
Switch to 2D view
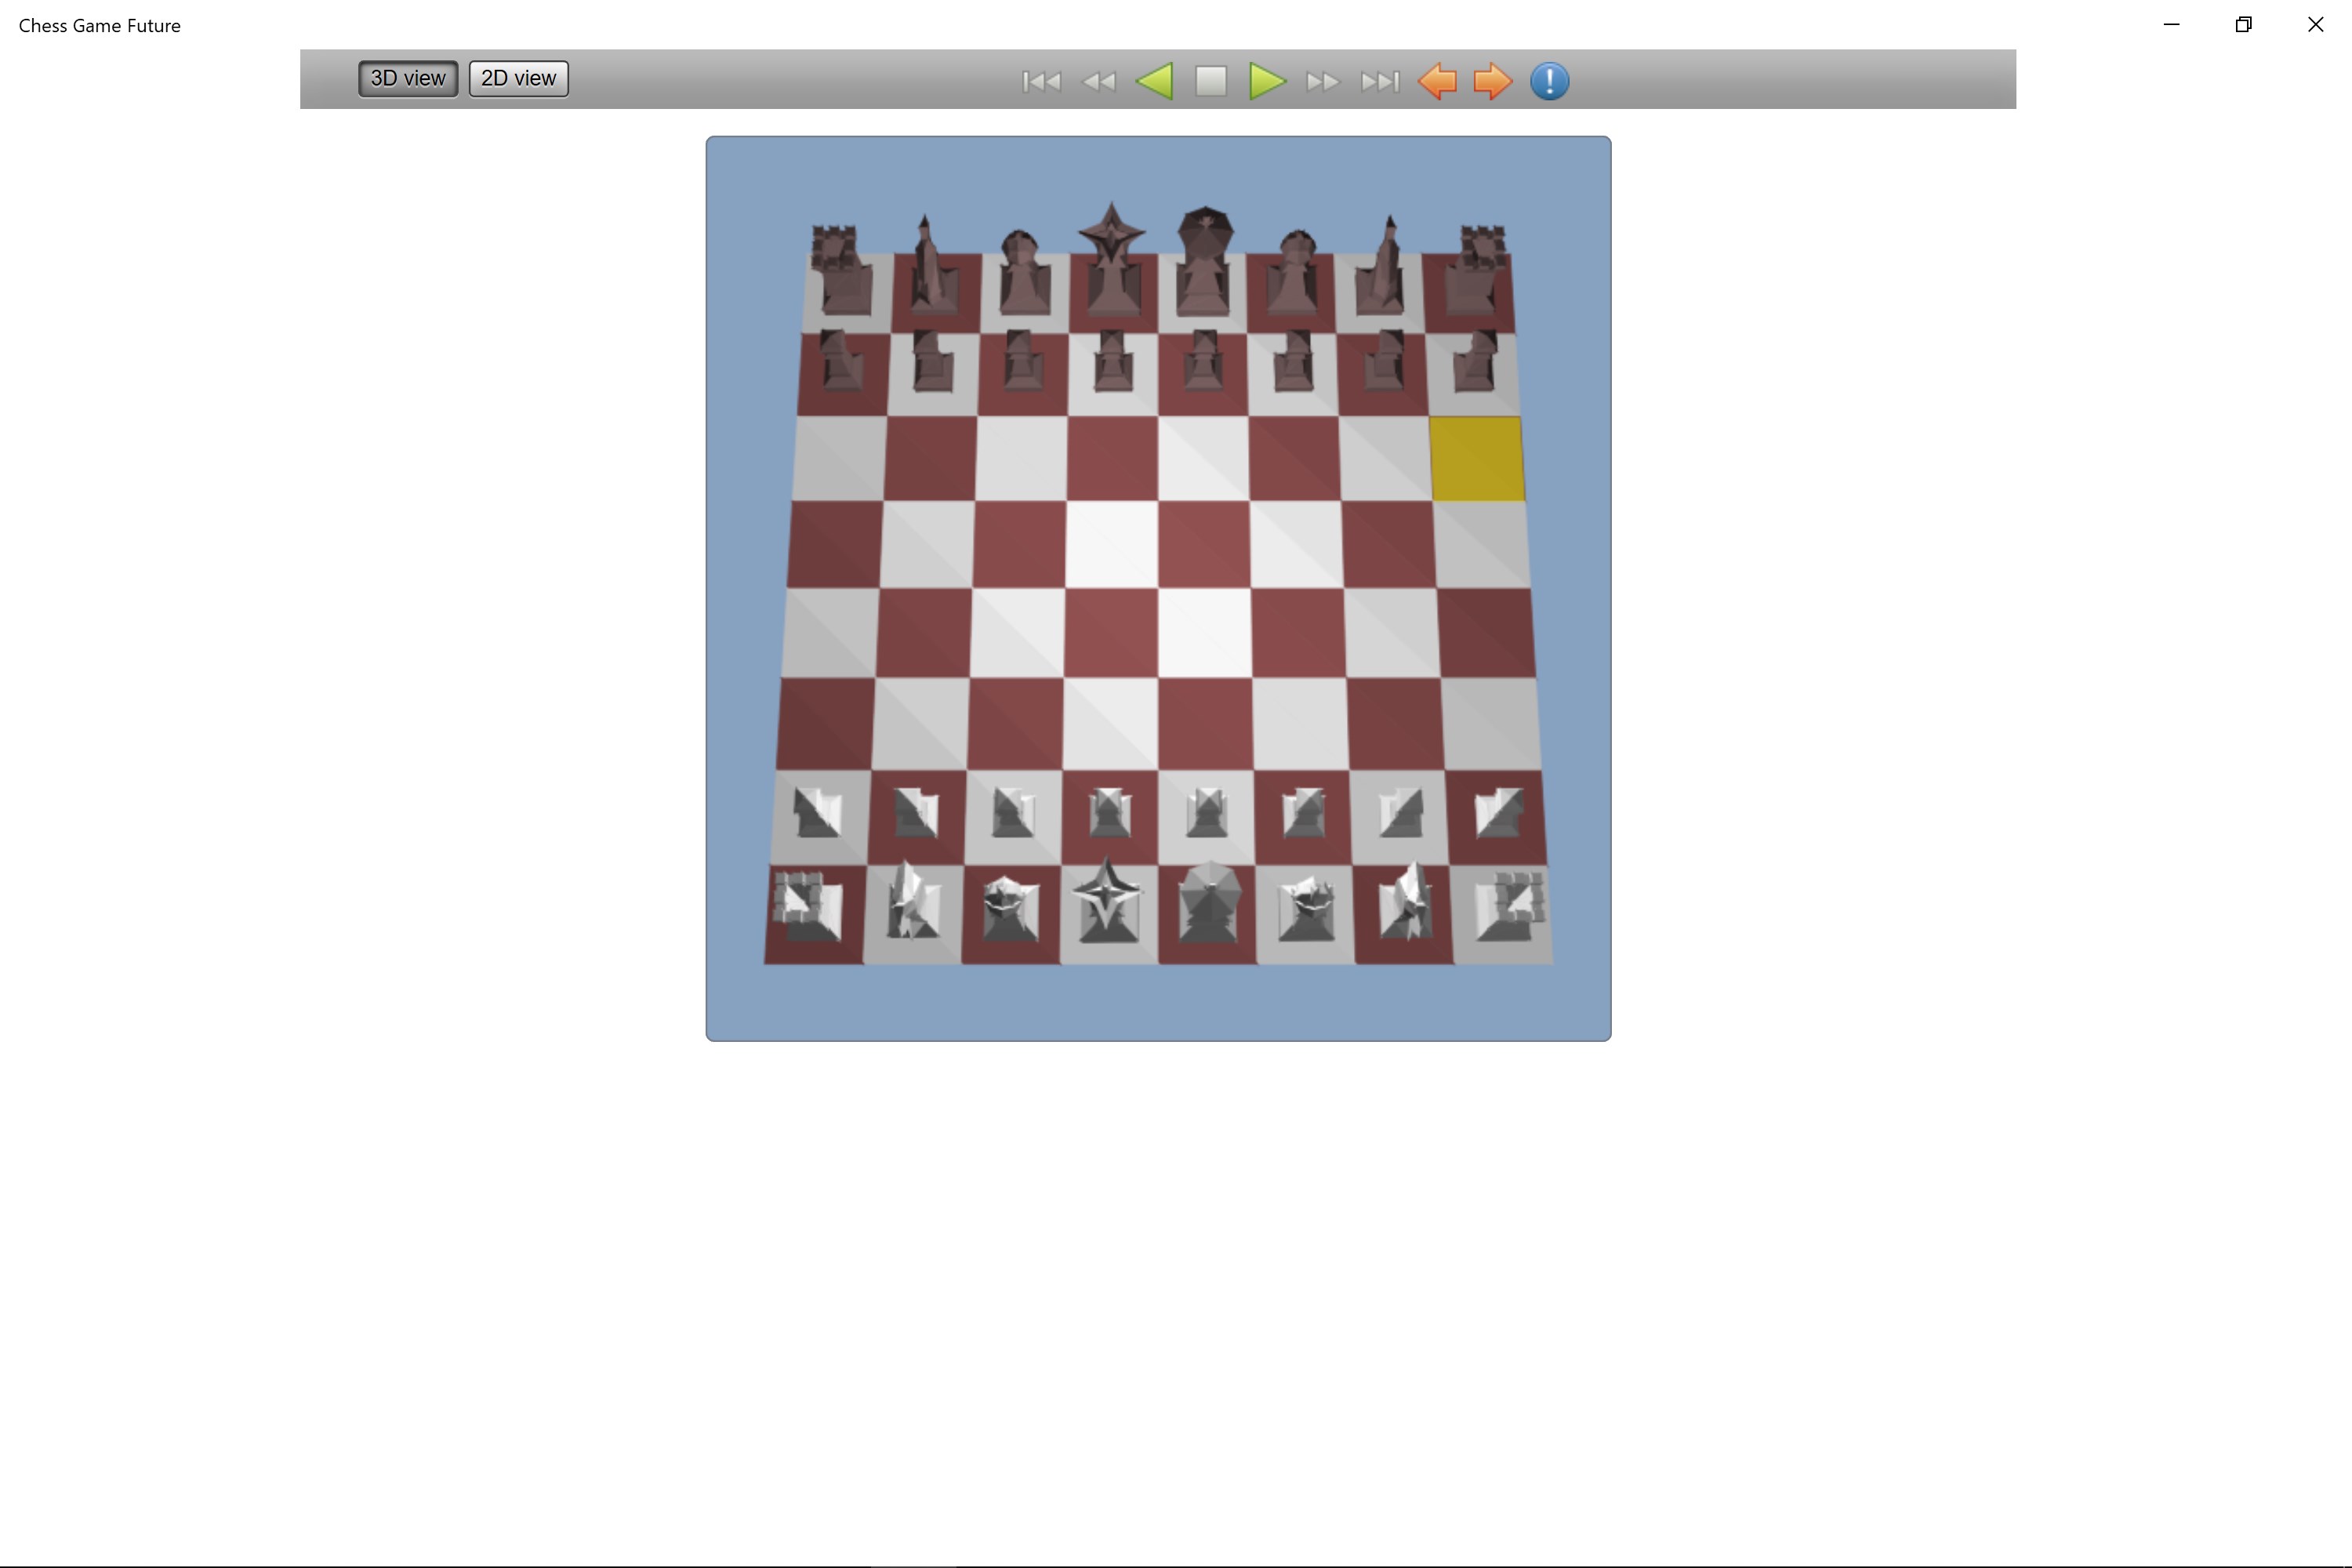[x=518, y=78]
